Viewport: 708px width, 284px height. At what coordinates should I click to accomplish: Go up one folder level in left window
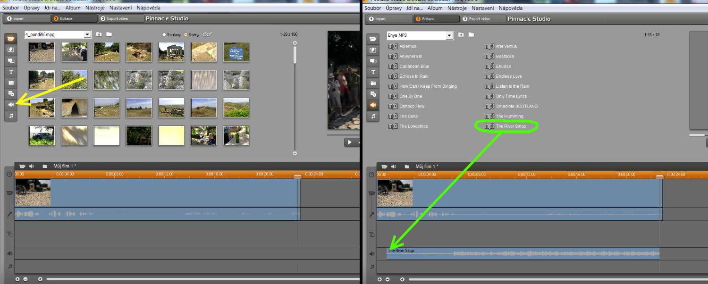[x=99, y=34]
